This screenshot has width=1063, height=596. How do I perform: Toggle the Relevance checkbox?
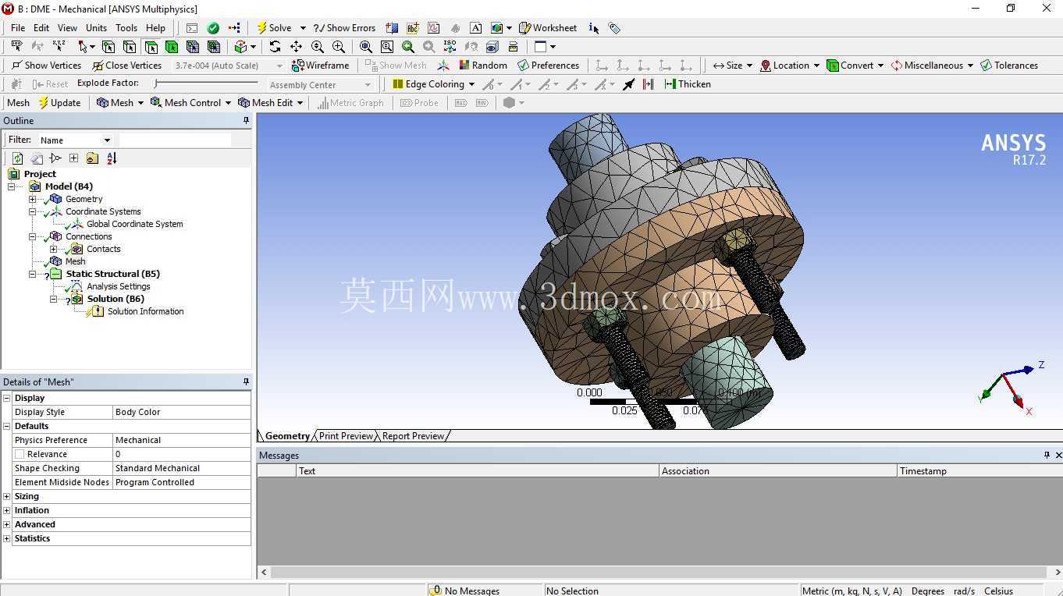(x=20, y=454)
